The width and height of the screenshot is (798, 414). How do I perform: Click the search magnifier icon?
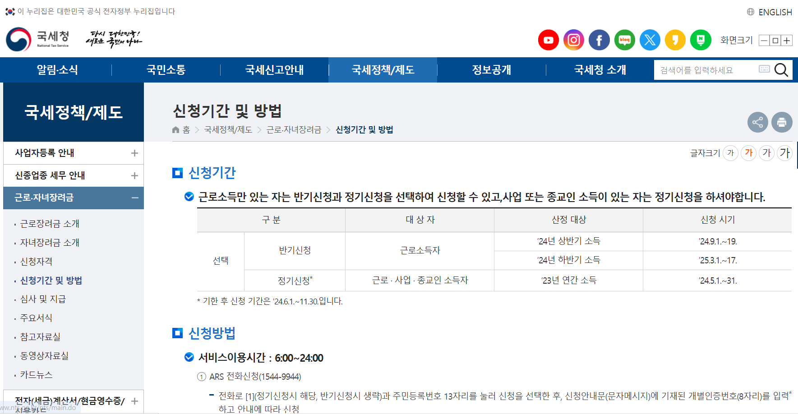pos(781,70)
